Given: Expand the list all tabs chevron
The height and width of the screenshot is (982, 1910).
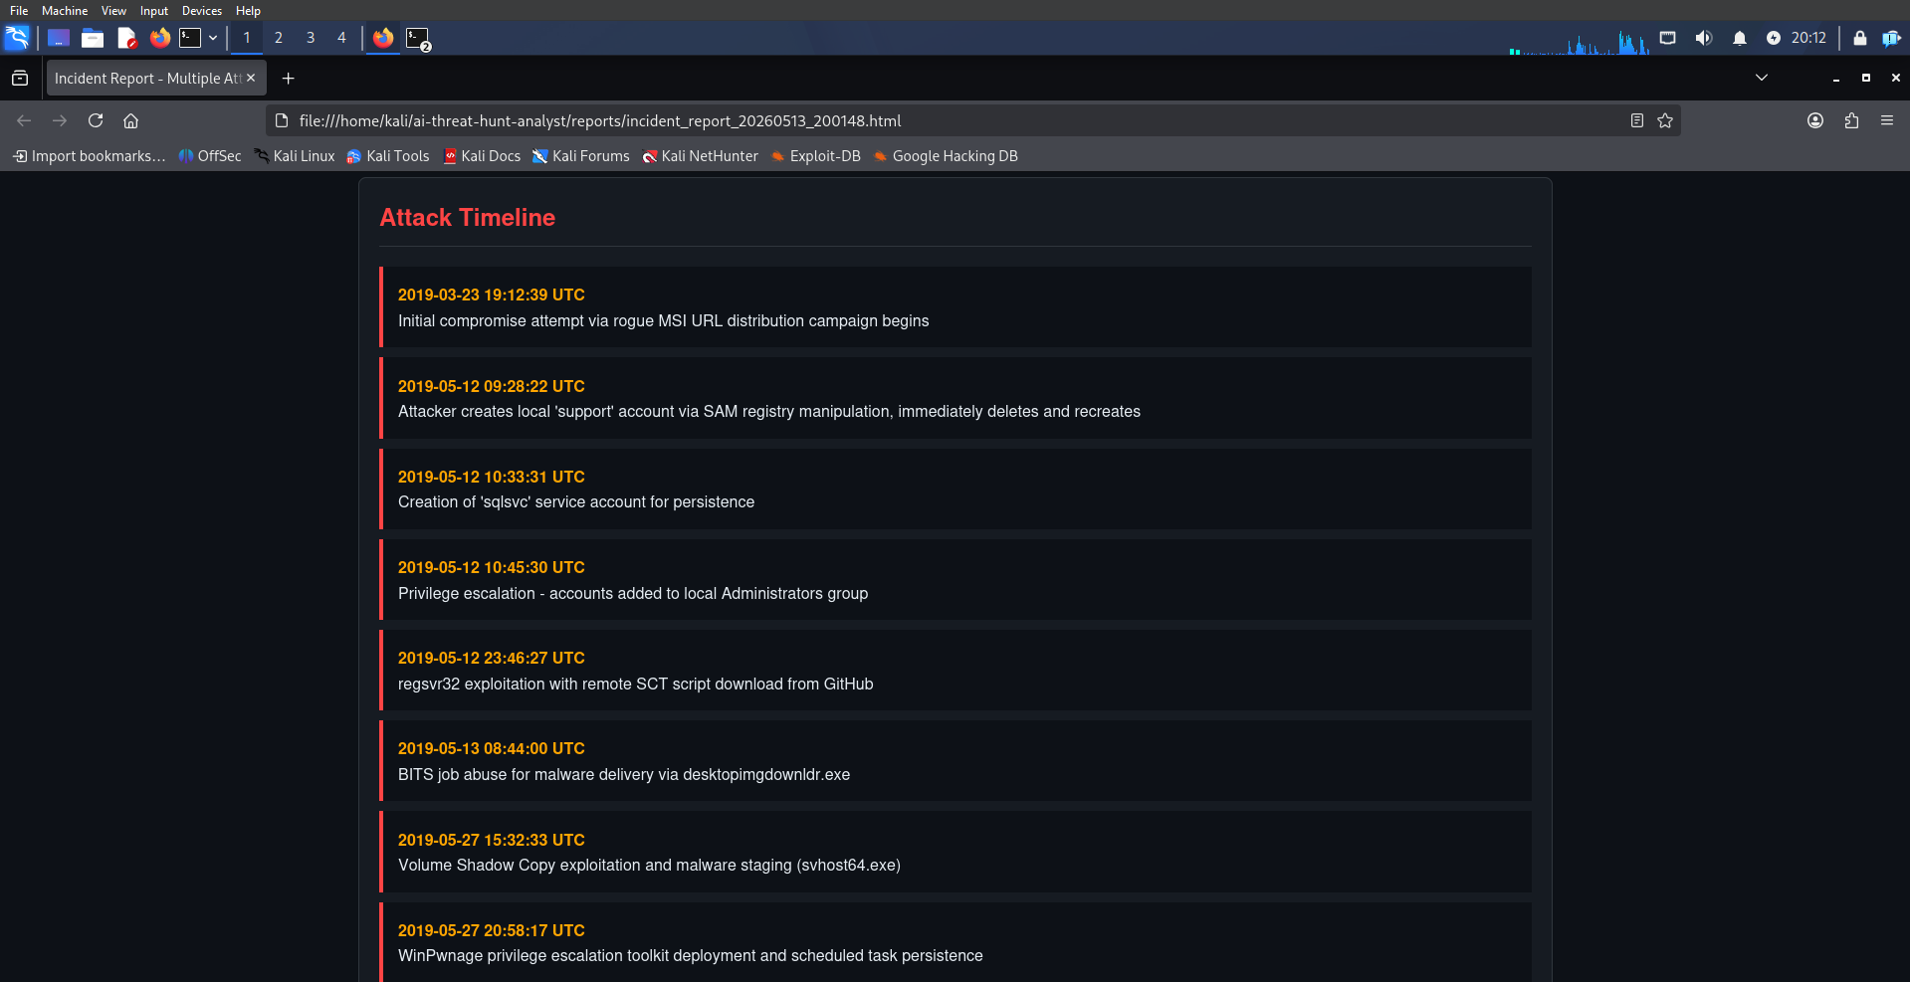Looking at the screenshot, I should point(1762,78).
